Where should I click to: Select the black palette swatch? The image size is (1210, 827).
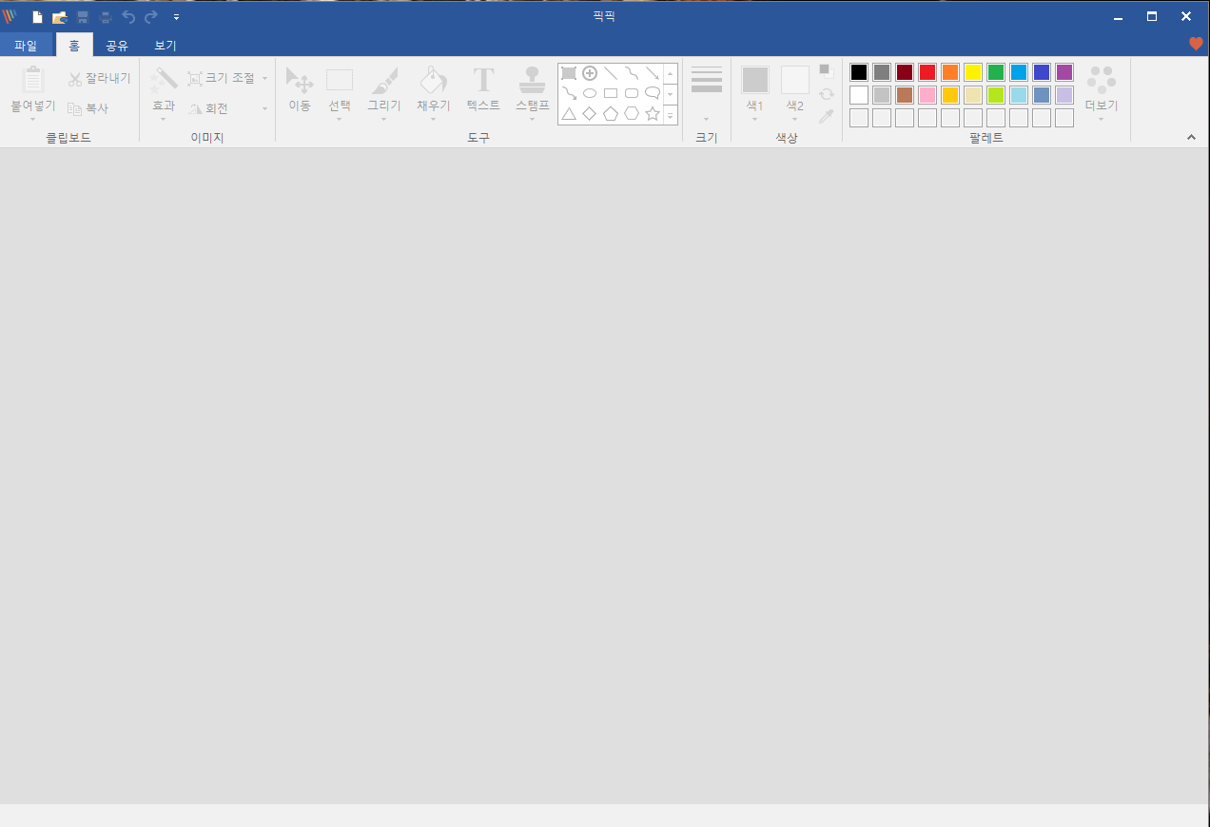[859, 72]
